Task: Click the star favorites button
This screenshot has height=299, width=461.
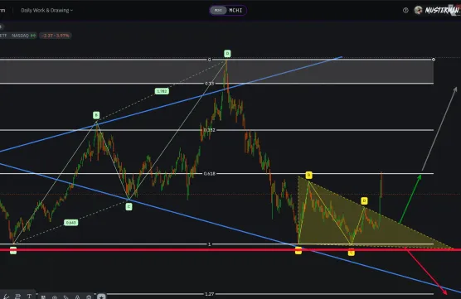Action: point(101,297)
